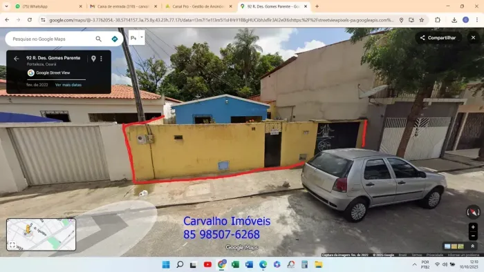The height and width of the screenshot is (272, 484).
Task: Open the clock showing 12:10
Action: tap(469, 264)
